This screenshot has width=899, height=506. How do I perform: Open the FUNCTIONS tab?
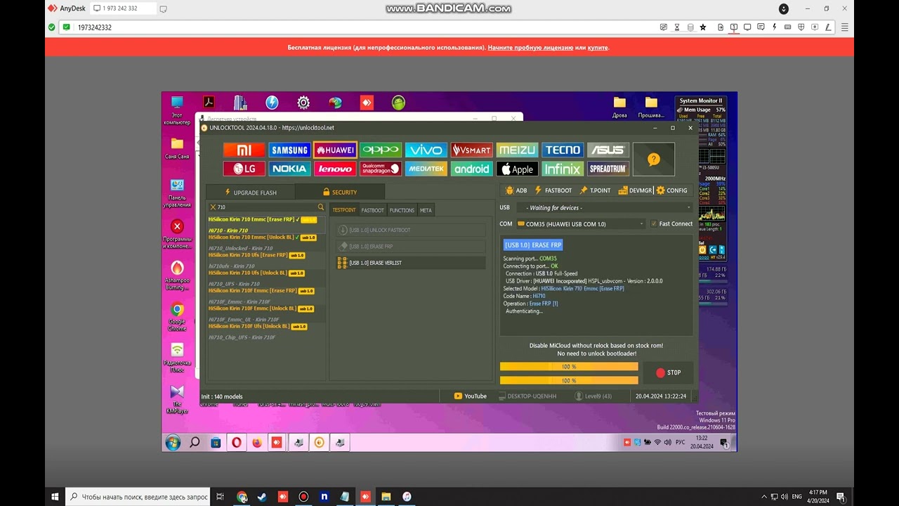tap(402, 210)
